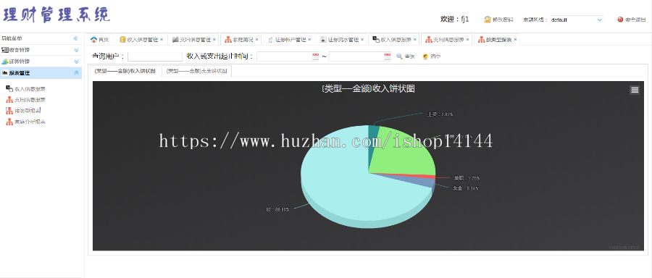
Task: Close the 家庭简况 tab
Action: click(256, 40)
